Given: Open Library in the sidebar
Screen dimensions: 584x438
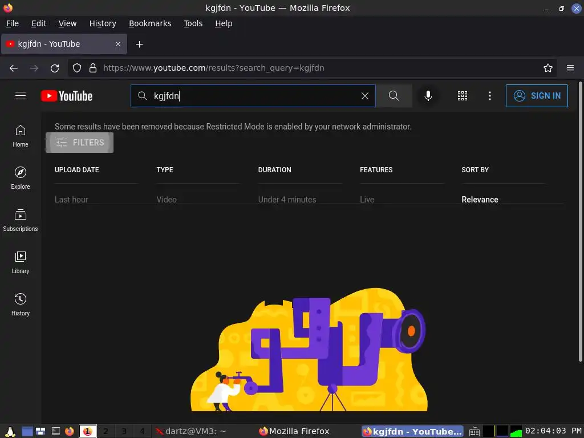Looking at the screenshot, I should [x=21, y=262].
